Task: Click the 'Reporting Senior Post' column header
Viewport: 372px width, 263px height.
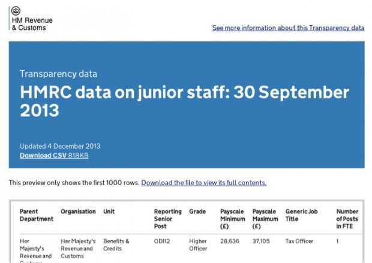Action: (x=168, y=219)
